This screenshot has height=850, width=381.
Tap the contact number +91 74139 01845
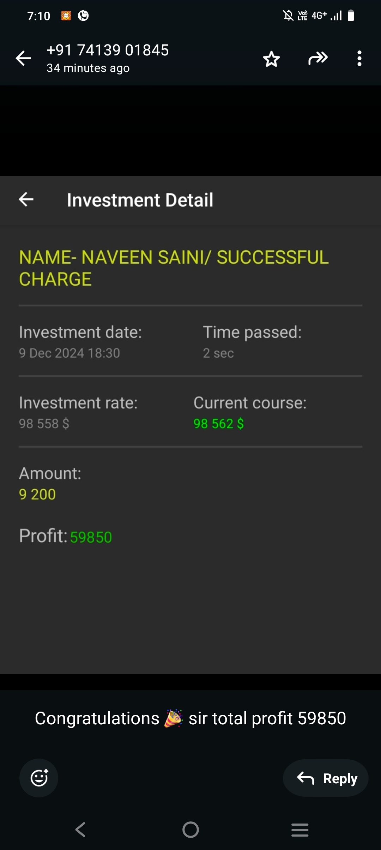coord(108,50)
